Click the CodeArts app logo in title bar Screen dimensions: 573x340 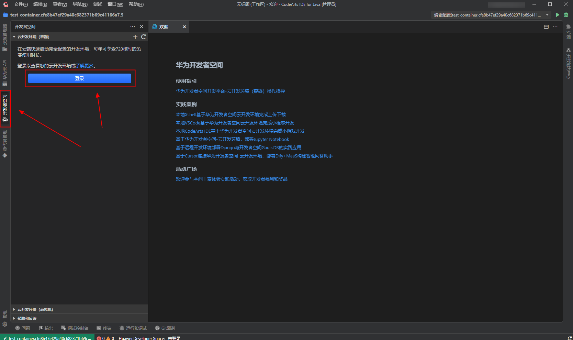pos(5,4)
